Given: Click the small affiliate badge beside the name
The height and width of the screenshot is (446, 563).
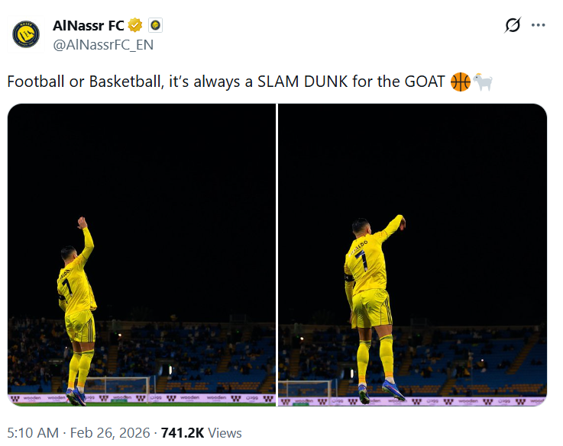Looking at the screenshot, I should tap(155, 26).
